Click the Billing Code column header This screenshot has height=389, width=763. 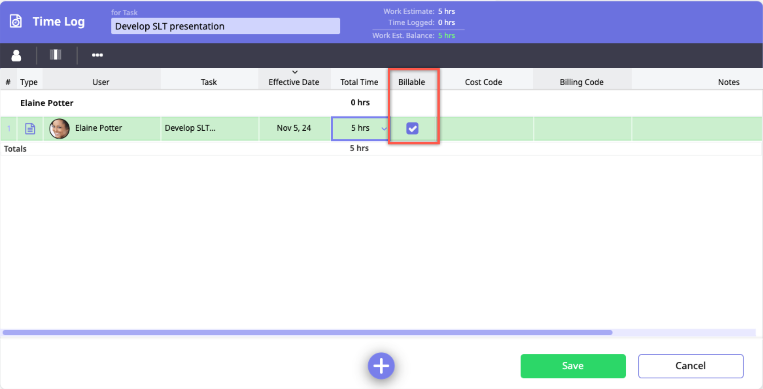(x=581, y=82)
